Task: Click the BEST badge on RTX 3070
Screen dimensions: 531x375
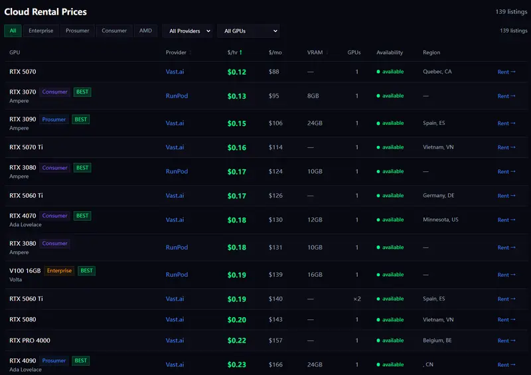Action: coord(82,92)
